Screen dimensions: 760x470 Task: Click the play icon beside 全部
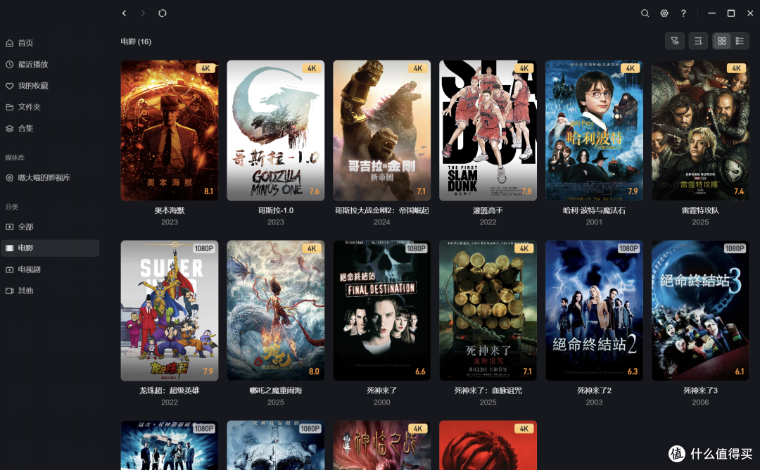click(x=10, y=227)
